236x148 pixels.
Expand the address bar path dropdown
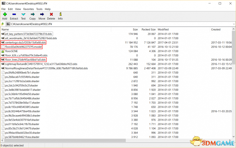click(x=234, y=24)
